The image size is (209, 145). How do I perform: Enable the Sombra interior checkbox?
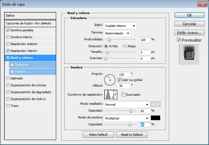[x=8, y=37]
